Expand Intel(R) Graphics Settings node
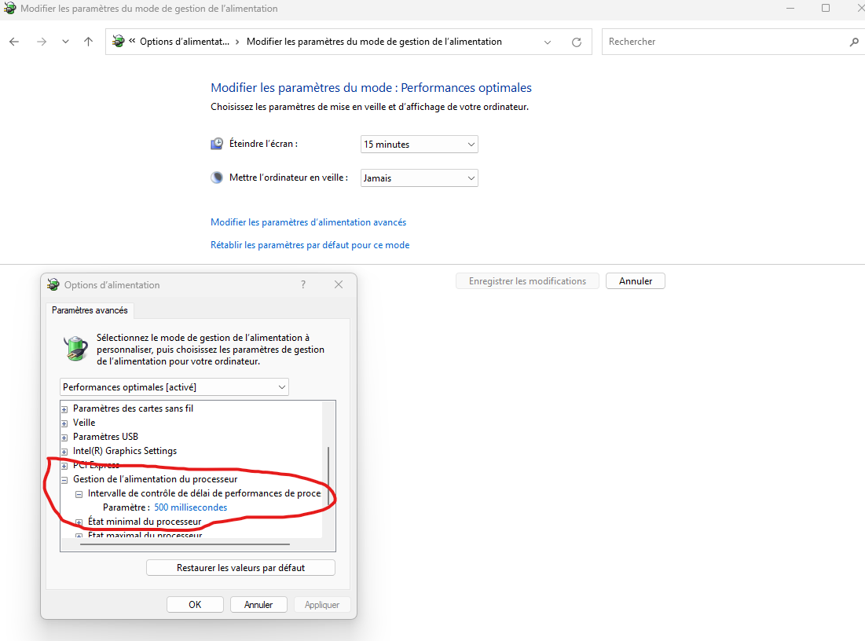The width and height of the screenshot is (865, 641). tap(64, 452)
